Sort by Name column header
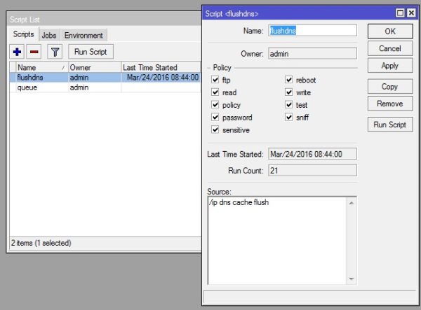421x310 pixels. (41, 67)
